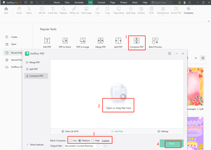Open the Page menu tab
This screenshot has width=211, height=150.
click(x=113, y=2)
